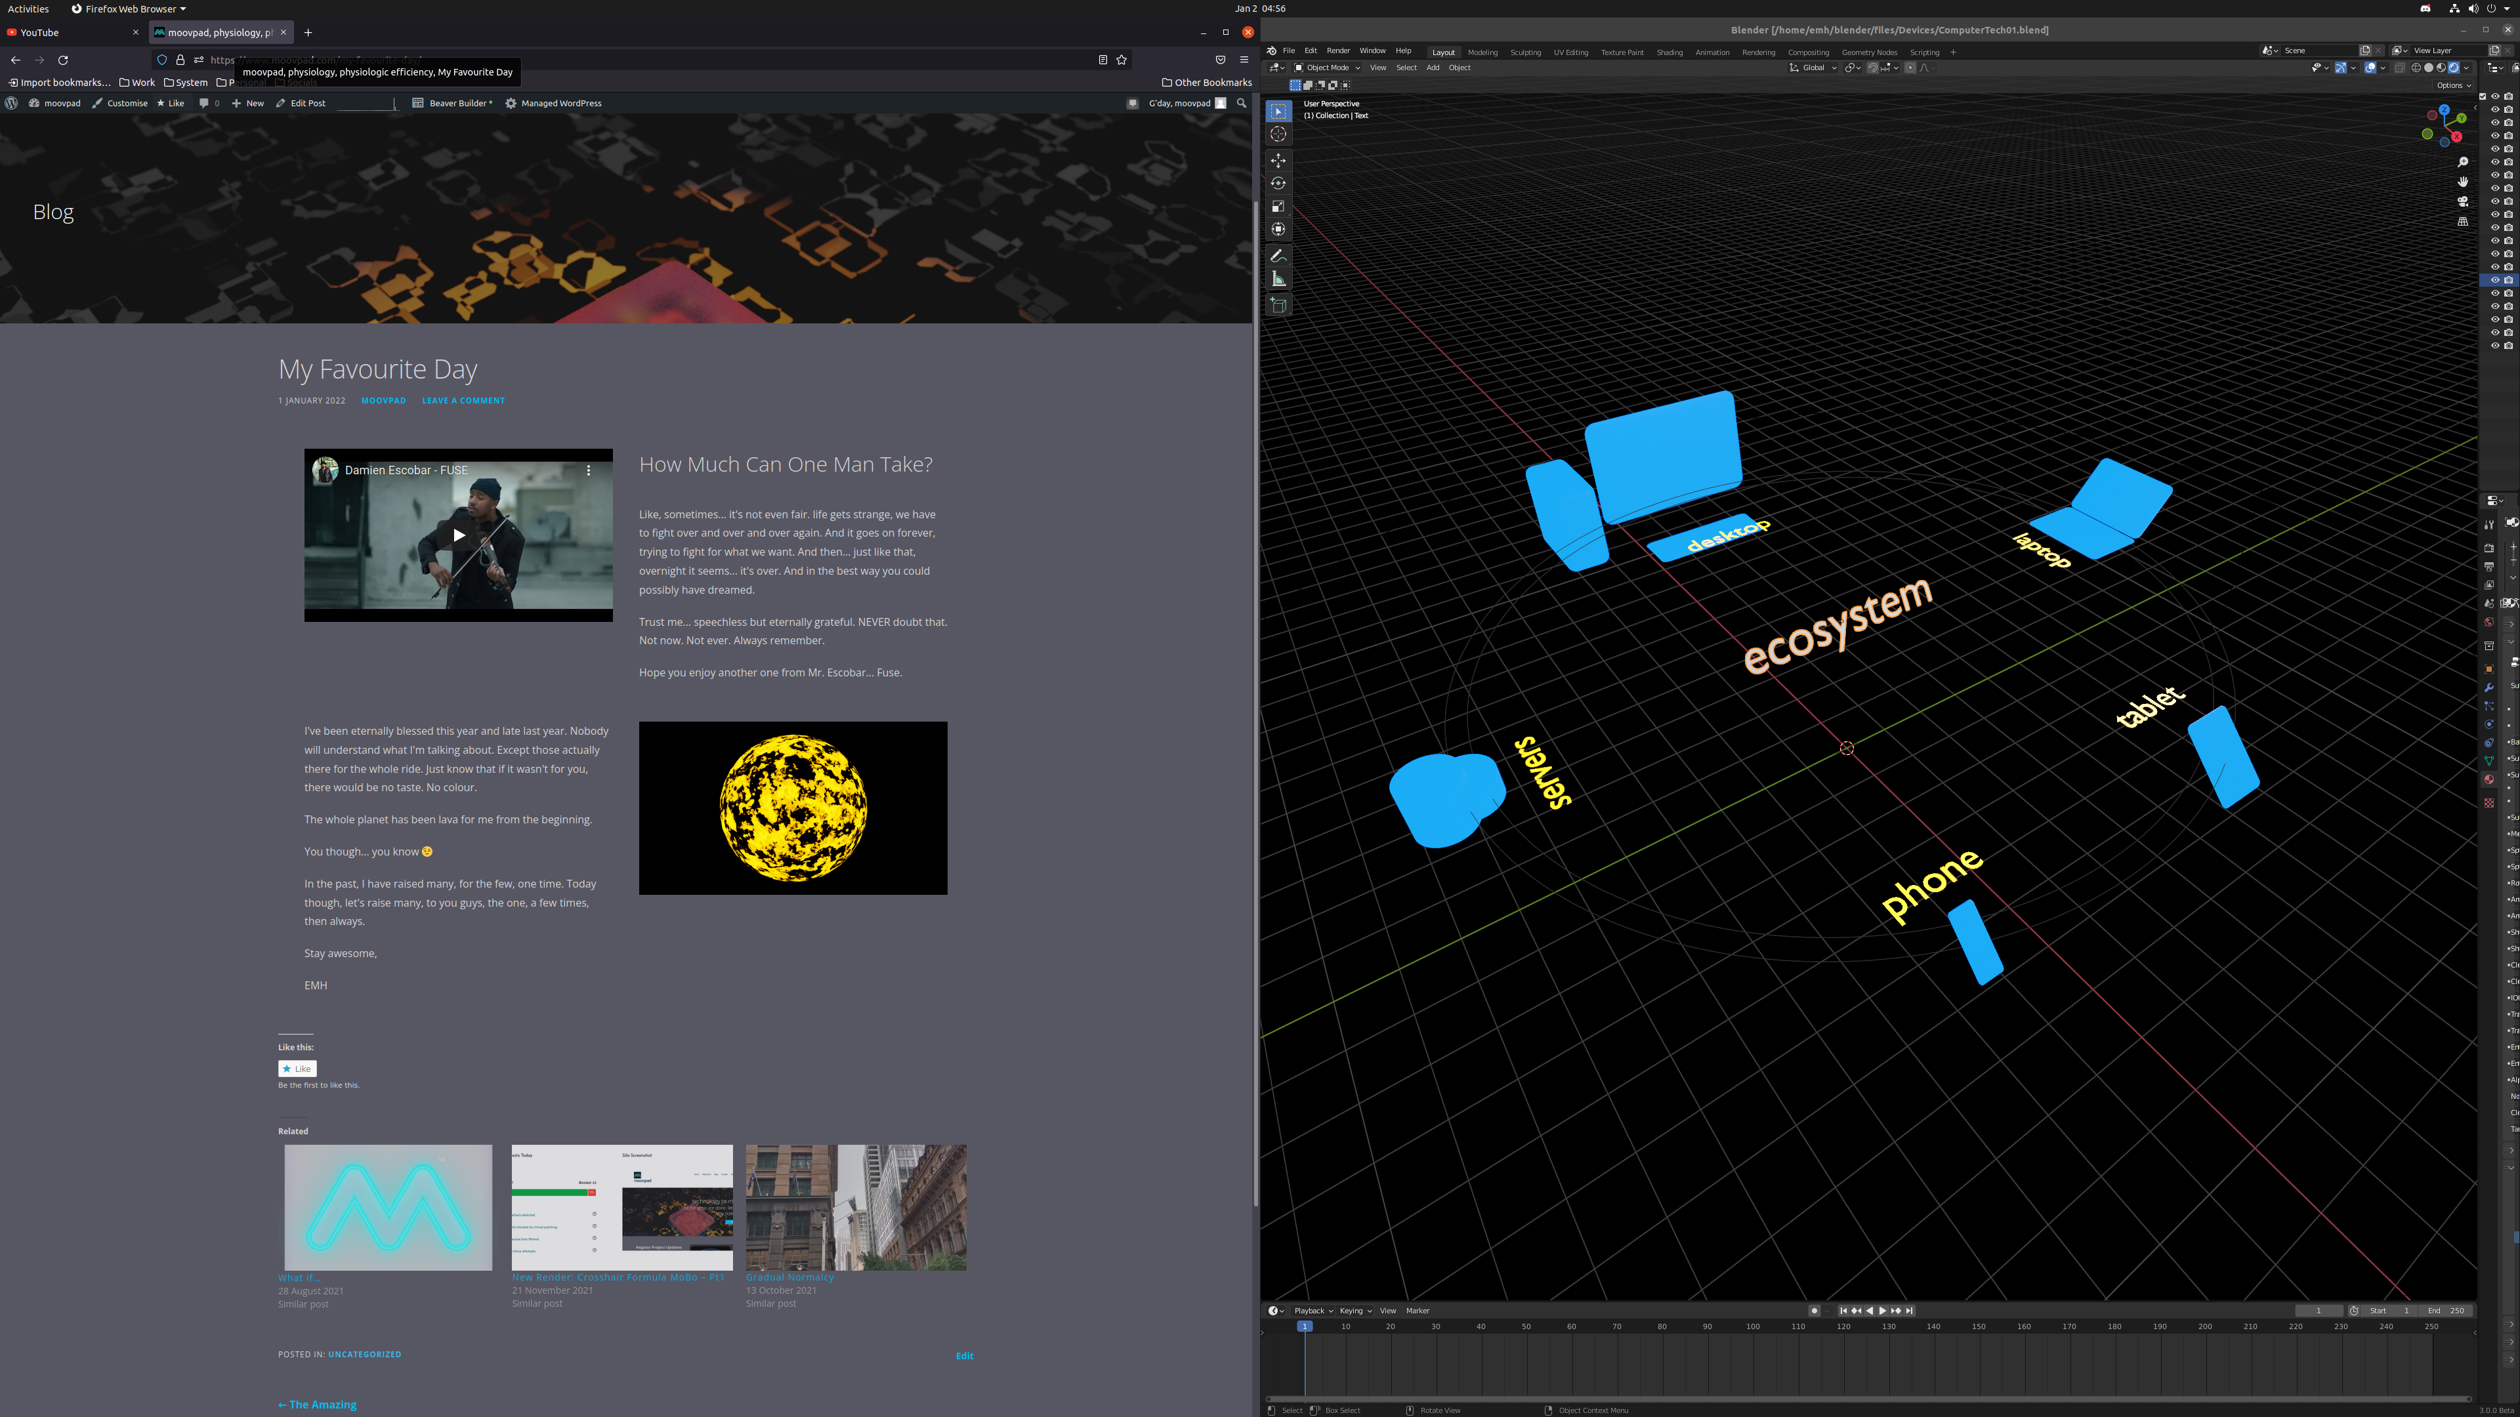Image resolution: width=2520 pixels, height=1417 pixels.
Task: Click the viewport zoom magnifier icon
Action: (2464, 162)
